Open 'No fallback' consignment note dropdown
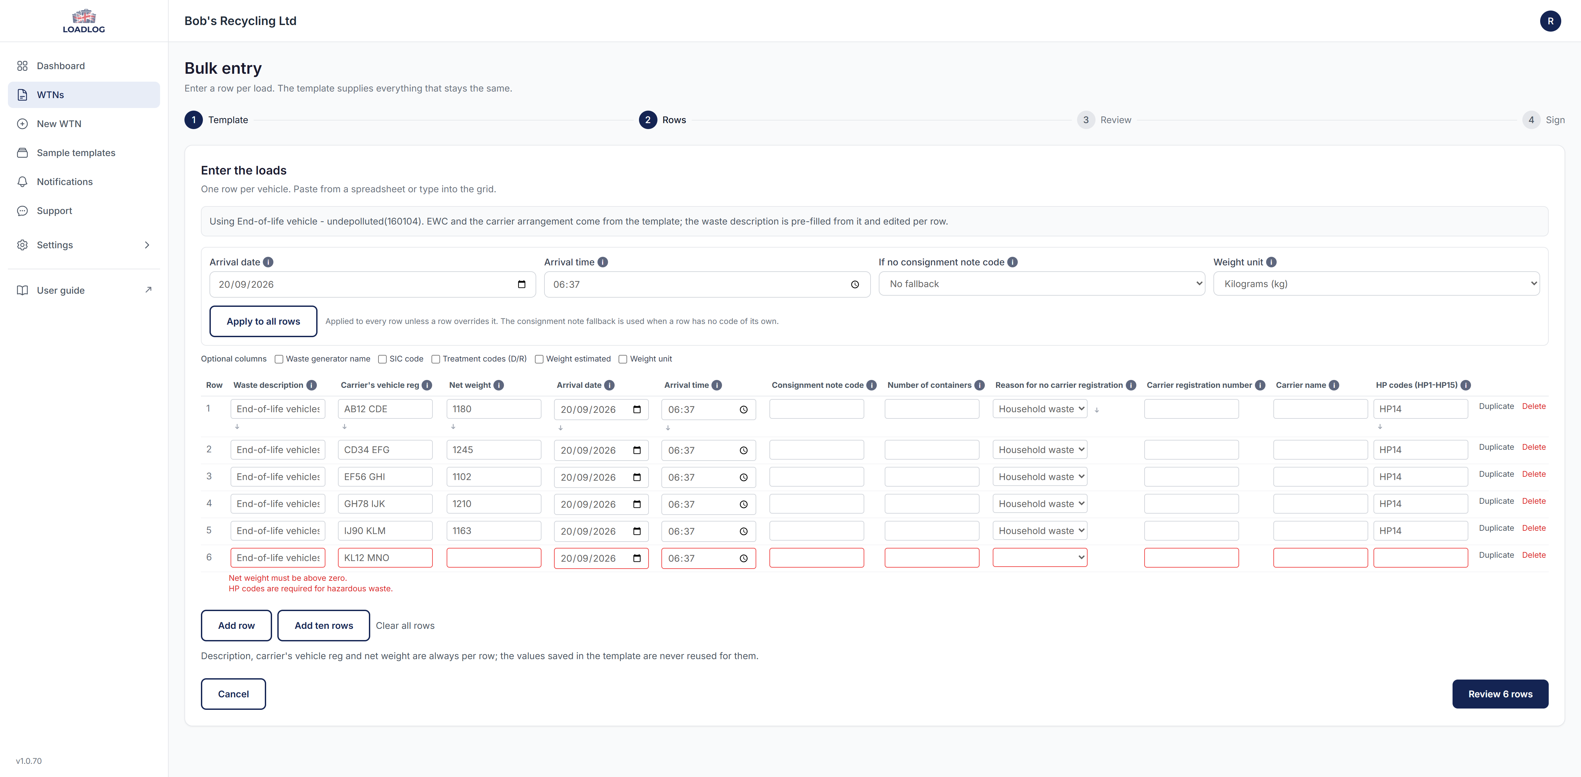 (1041, 284)
